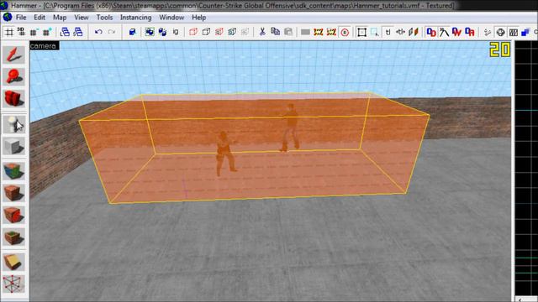538x302 pixels.
Task: Click the Group selected objects icon
Action: [x=150, y=32]
